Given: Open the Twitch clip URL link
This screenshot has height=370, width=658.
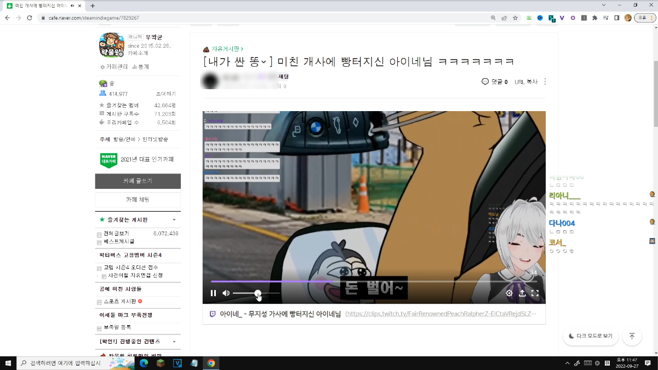Looking at the screenshot, I should (x=441, y=314).
